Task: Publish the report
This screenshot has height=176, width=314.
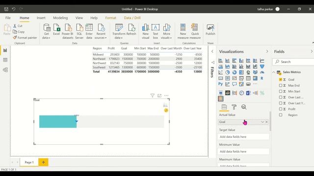Action: coord(210,29)
